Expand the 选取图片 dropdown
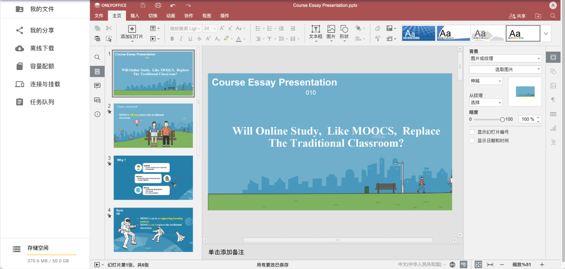Image resolution: width=565 pixels, height=269 pixels. (505, 69)
